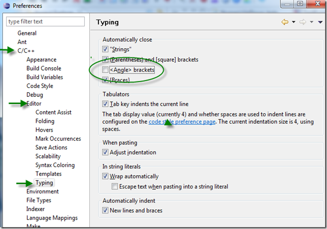Select Ant in the preferences tree

click(22, 42)
